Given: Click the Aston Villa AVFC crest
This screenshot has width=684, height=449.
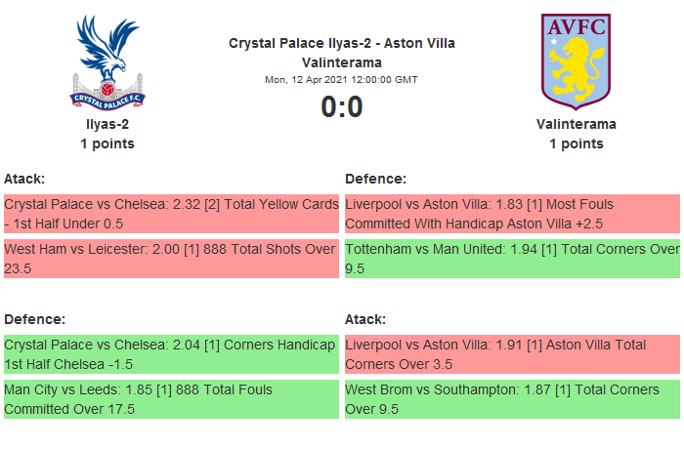Looking at the screenshot, I should tap(576, 61).
